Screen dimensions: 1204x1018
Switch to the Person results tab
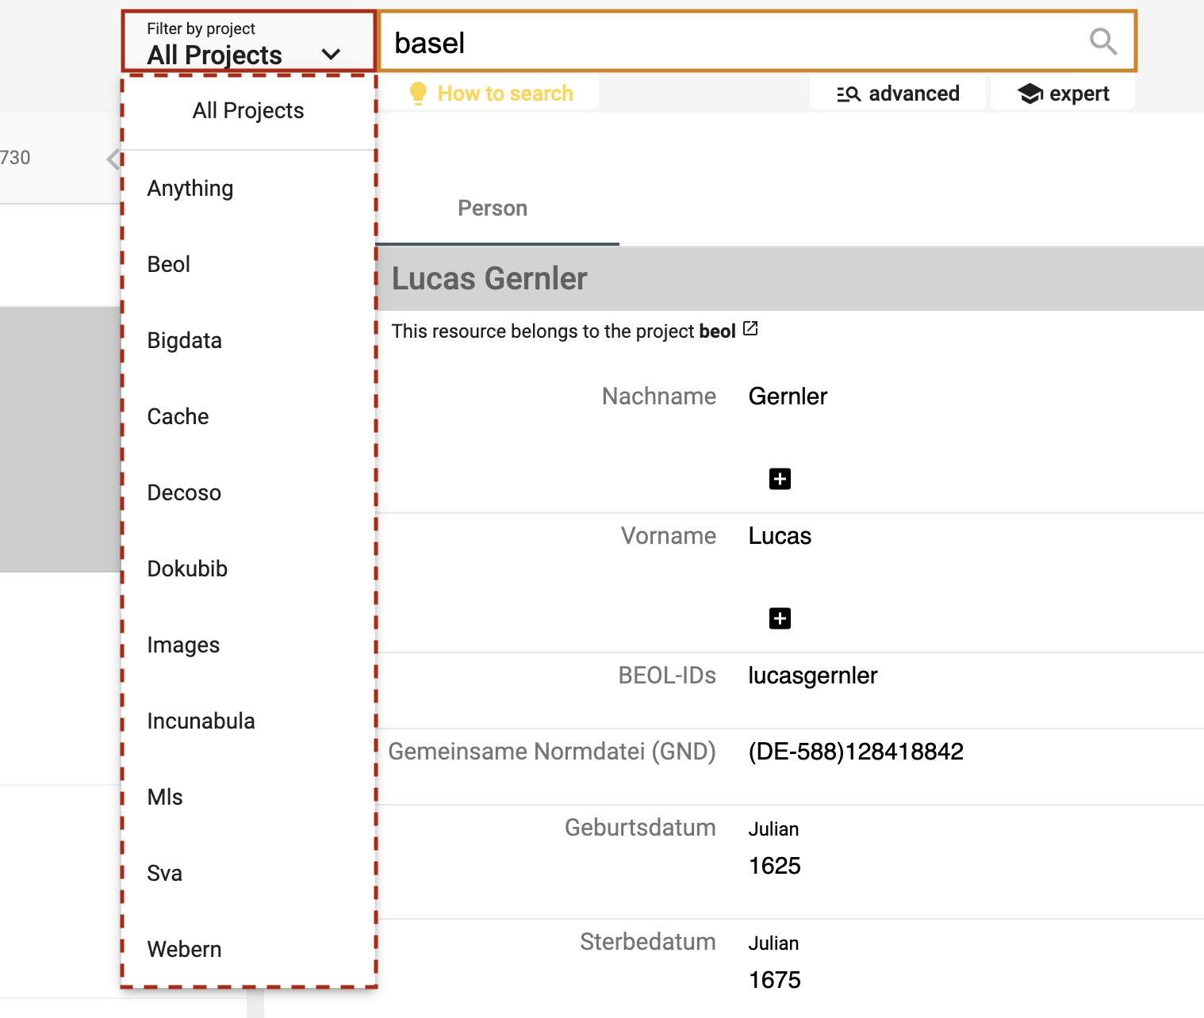pyautogui.click(x=492, y=208)
